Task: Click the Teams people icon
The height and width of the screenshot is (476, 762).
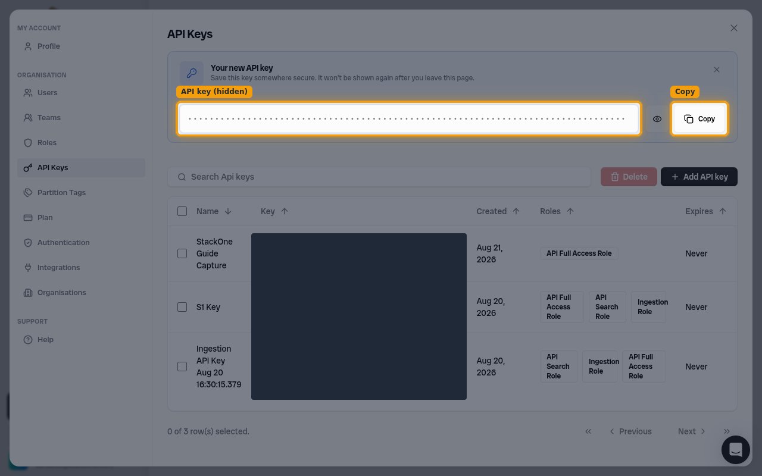Action: [x=28, y=118]
